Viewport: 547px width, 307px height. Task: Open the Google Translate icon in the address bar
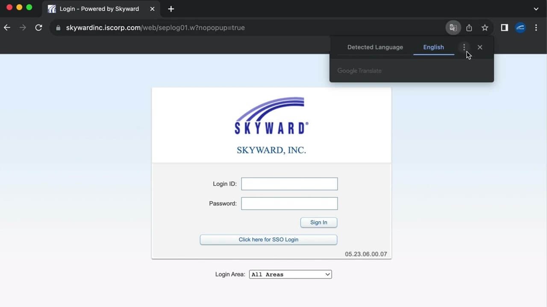coord(453,27)
